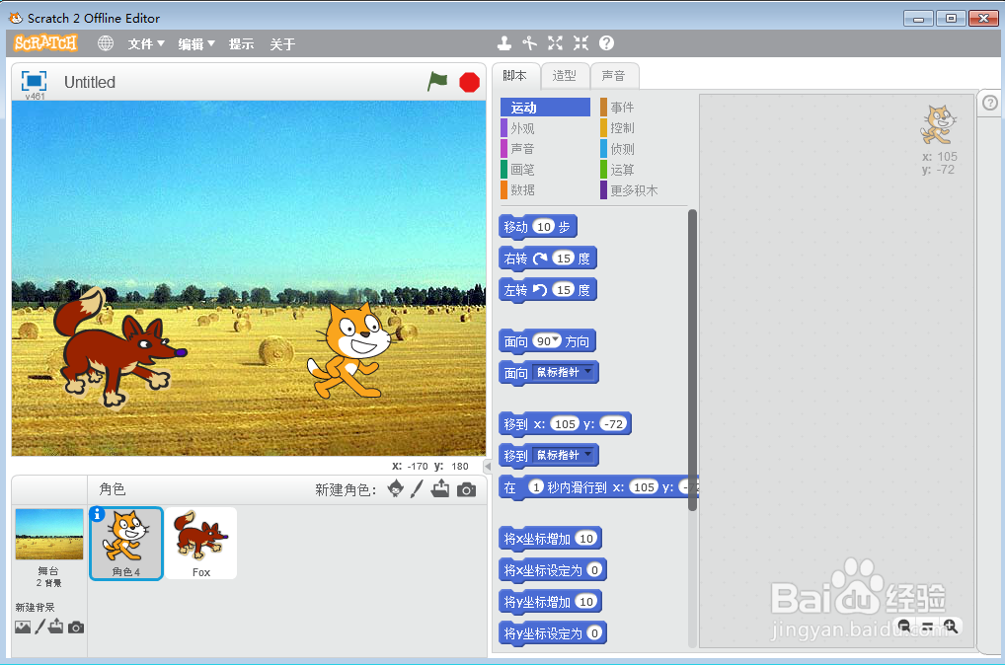Screen dimensions: 1005x665
Task: Select the Duplicate stamp tool
Action: click(x=504, y=43)
